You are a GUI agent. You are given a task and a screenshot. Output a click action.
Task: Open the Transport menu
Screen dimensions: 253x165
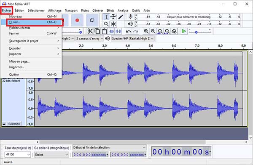[x=71, y=11]
